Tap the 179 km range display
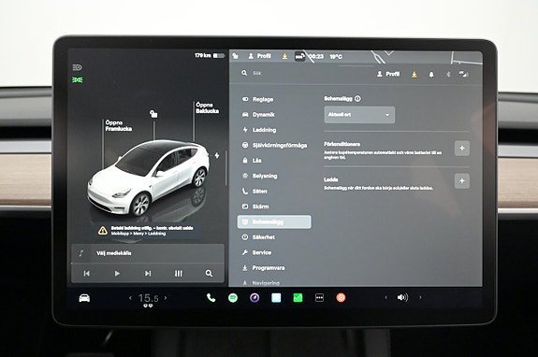Viewport: 538px width, 357px height. point(203,55)
